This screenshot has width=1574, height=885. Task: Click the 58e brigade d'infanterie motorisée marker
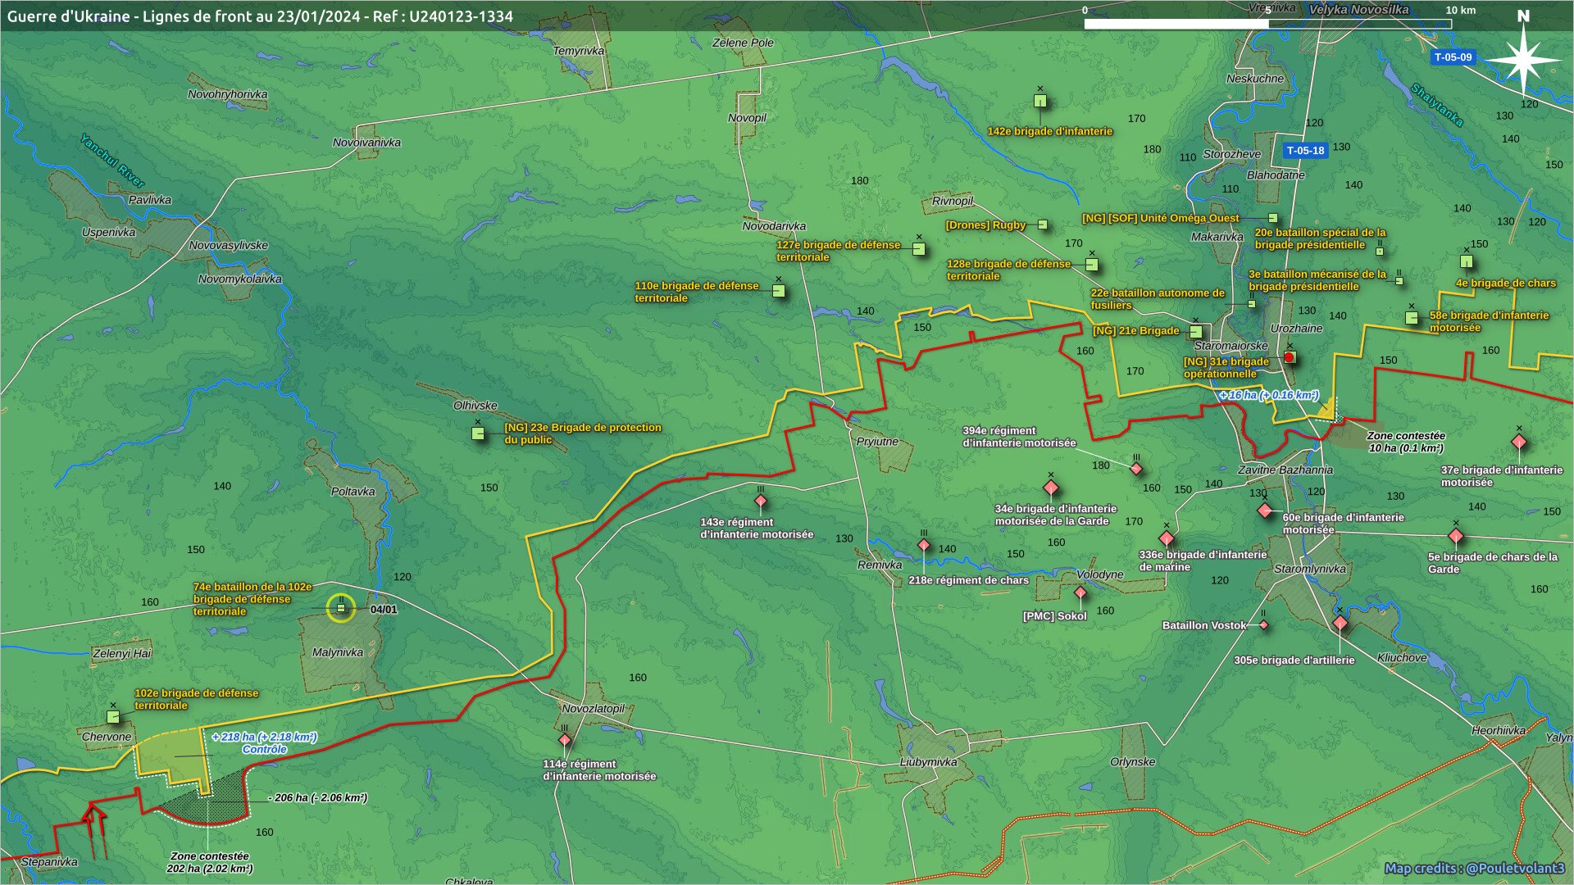[x=1412, y=318]
